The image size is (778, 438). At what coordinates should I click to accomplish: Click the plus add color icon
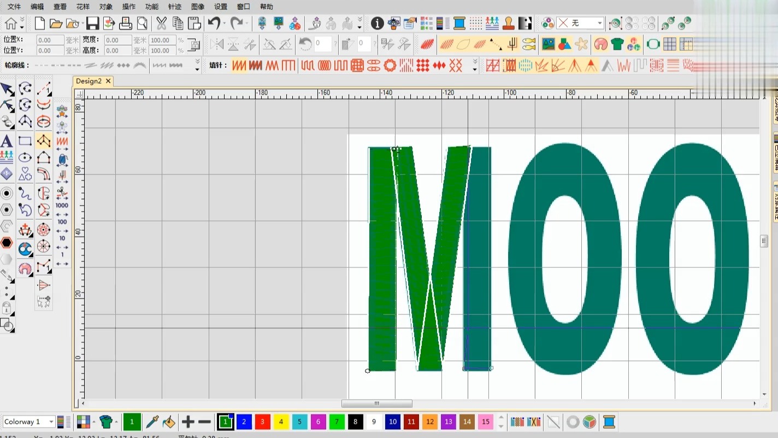[188, 422]
